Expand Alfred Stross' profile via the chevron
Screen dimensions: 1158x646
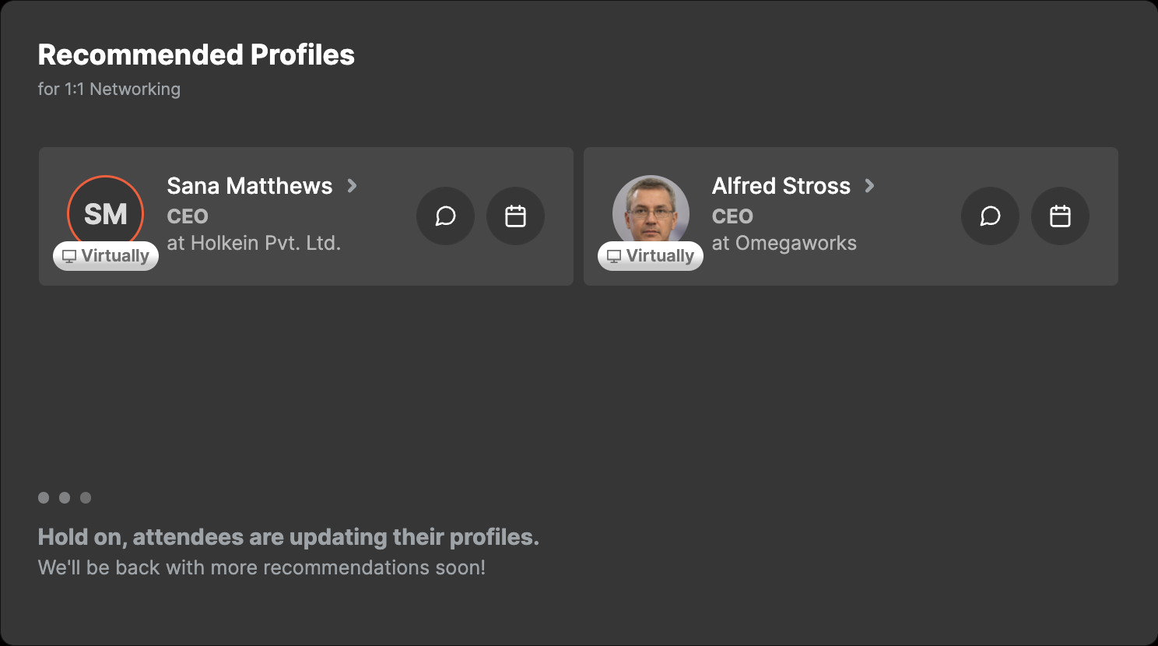pyautogui.click(x=869, y=186)
